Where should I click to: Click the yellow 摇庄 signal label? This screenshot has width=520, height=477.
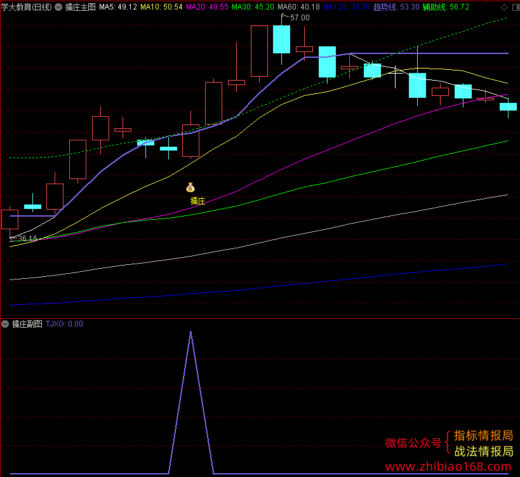[x=197, y=201]
